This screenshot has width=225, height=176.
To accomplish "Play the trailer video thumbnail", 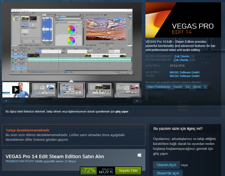I will (16, 90).
